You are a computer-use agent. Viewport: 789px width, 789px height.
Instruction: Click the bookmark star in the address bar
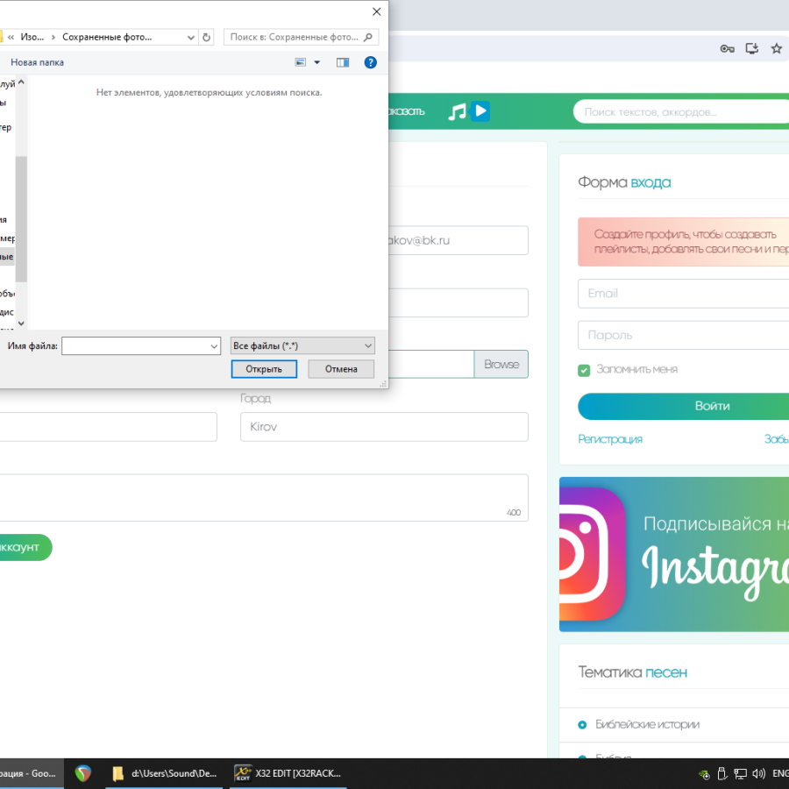point(776,49)
